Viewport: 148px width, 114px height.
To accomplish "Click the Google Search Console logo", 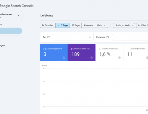I will point(17,6).
